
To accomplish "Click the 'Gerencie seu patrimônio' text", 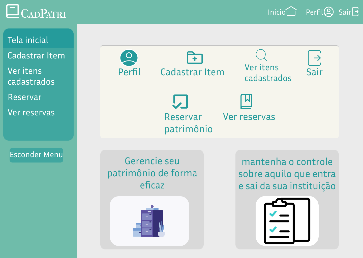I will click(152, 173).
